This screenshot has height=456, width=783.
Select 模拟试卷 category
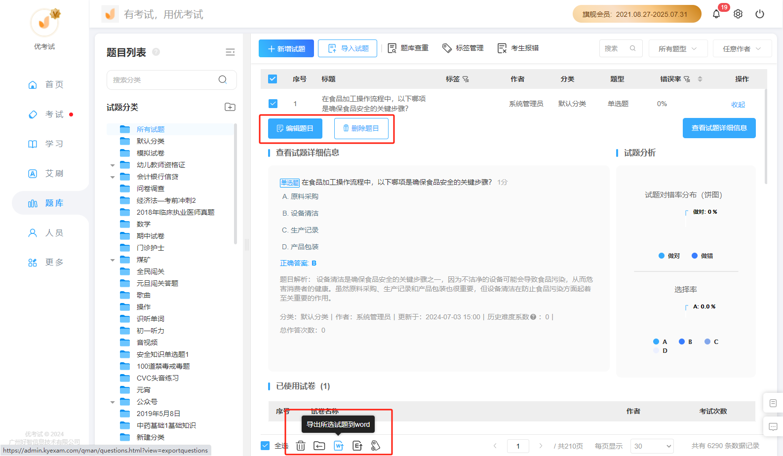coord(151,153)
